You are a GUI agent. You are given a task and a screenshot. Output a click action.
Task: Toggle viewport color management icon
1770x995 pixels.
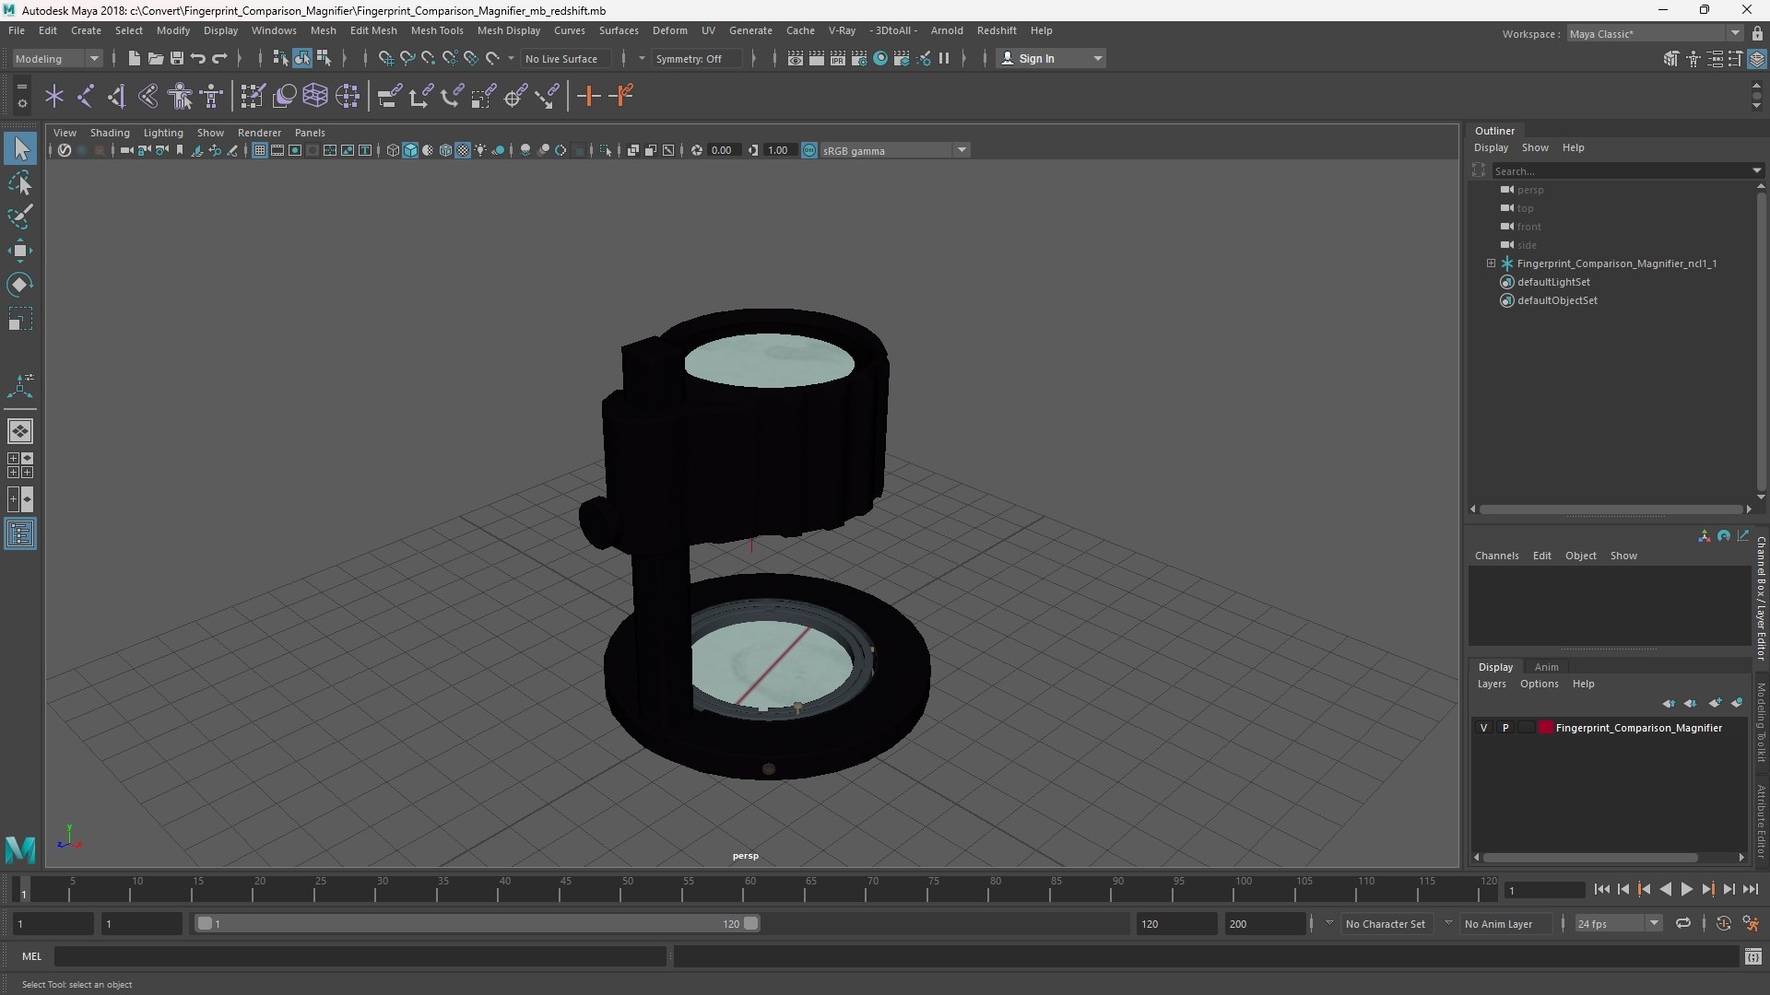point(808,150)
